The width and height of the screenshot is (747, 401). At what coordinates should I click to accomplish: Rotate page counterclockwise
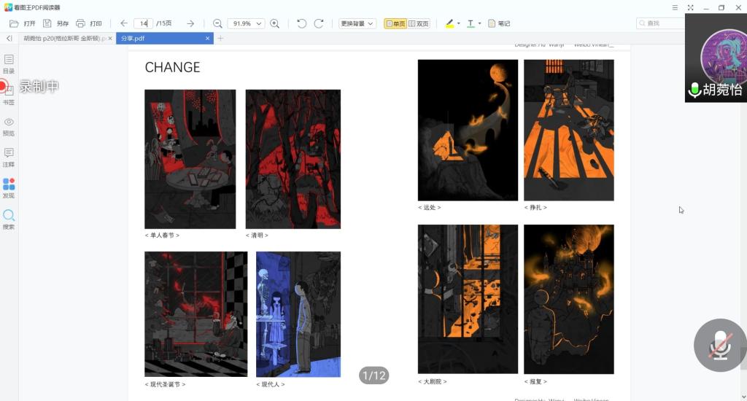pos(301,23)
